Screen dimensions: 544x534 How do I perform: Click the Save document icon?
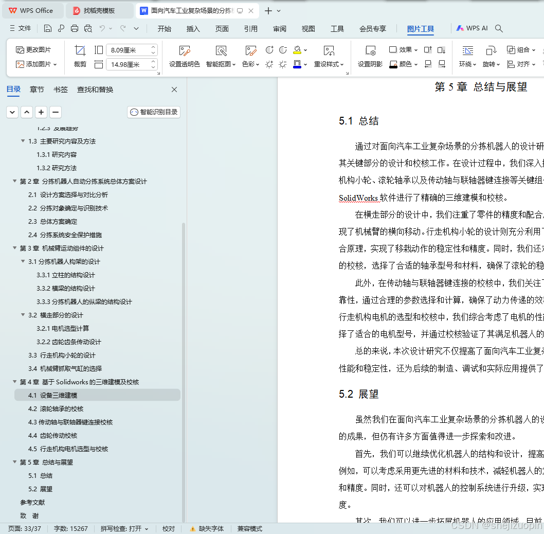coord(48,28)
